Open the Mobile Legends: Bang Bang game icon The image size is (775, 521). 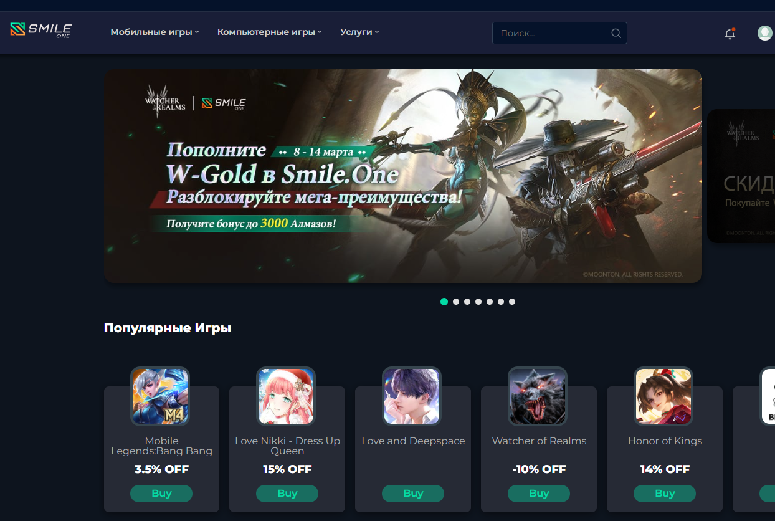pyautogui.click(x=160, y=396)
